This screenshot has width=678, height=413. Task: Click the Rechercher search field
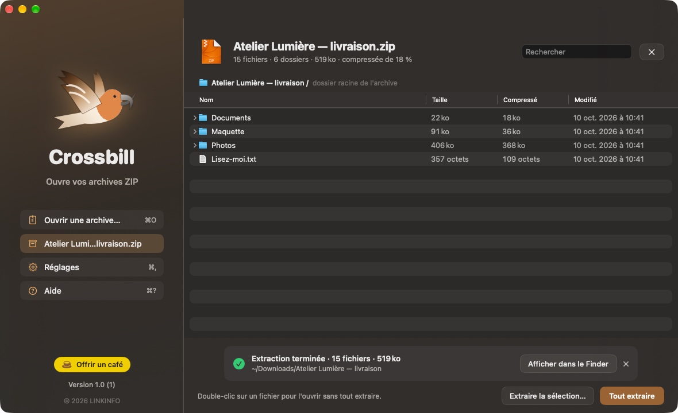(576, 52)
